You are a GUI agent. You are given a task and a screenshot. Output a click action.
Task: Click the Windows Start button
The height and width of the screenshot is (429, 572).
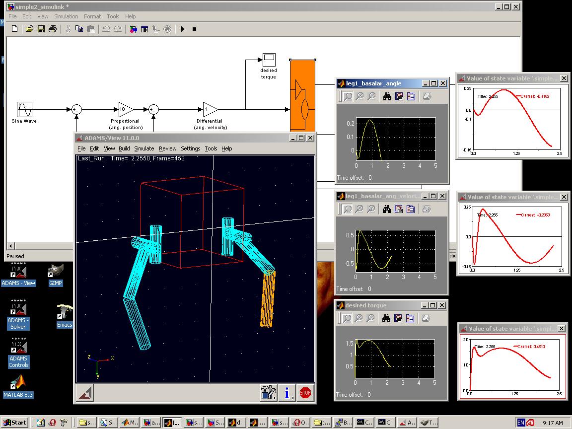(14, 423)
